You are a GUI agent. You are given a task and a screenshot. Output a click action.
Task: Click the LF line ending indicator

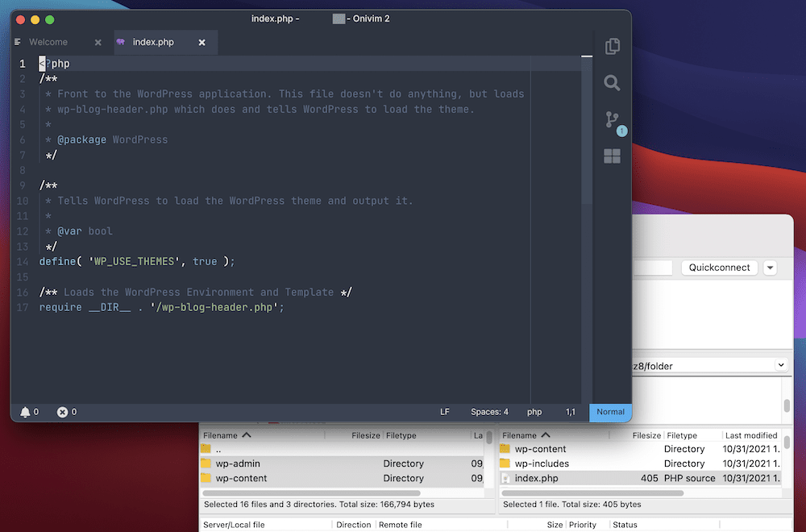click(445, 412)
